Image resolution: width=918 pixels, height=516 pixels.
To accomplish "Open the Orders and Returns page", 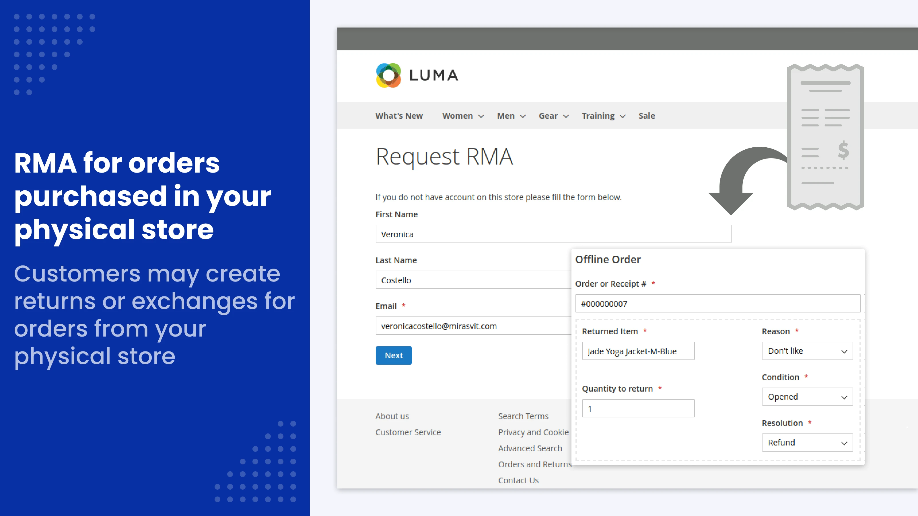I will [x=534, y=464].
